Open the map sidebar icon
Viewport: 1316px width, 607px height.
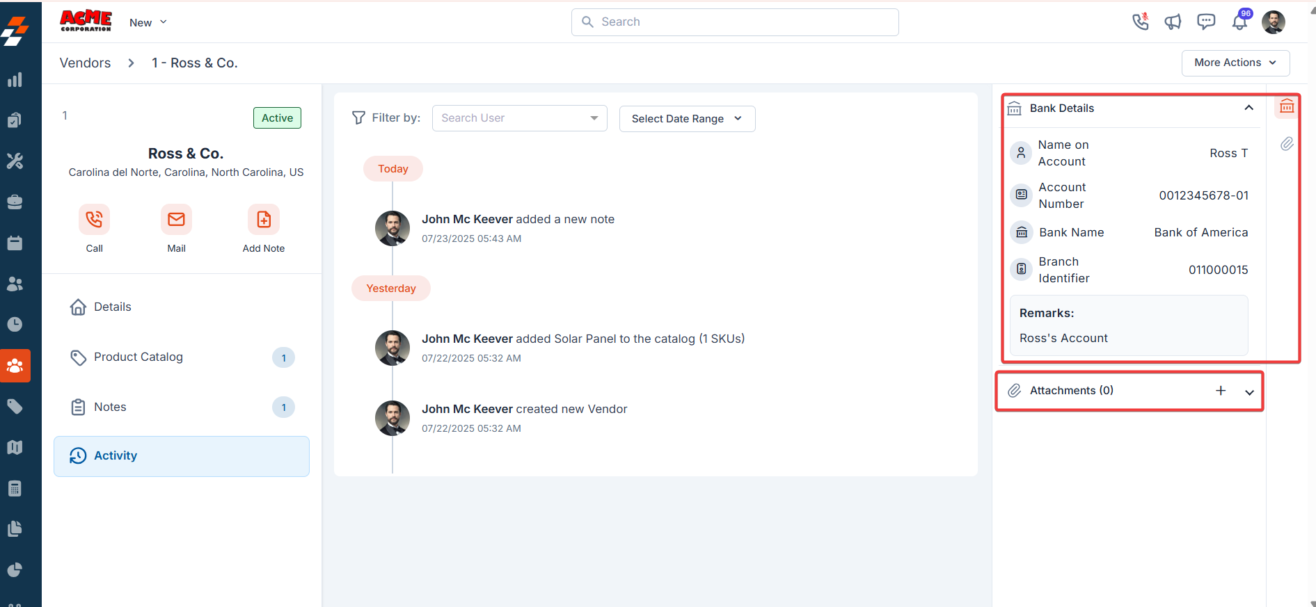pyautogui.click(x=15, y=447)
